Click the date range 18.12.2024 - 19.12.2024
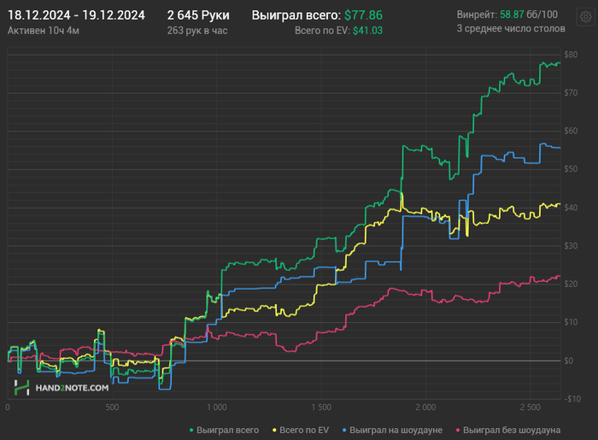The width and height of the screenshot is (598, 440). pos(76,15)
